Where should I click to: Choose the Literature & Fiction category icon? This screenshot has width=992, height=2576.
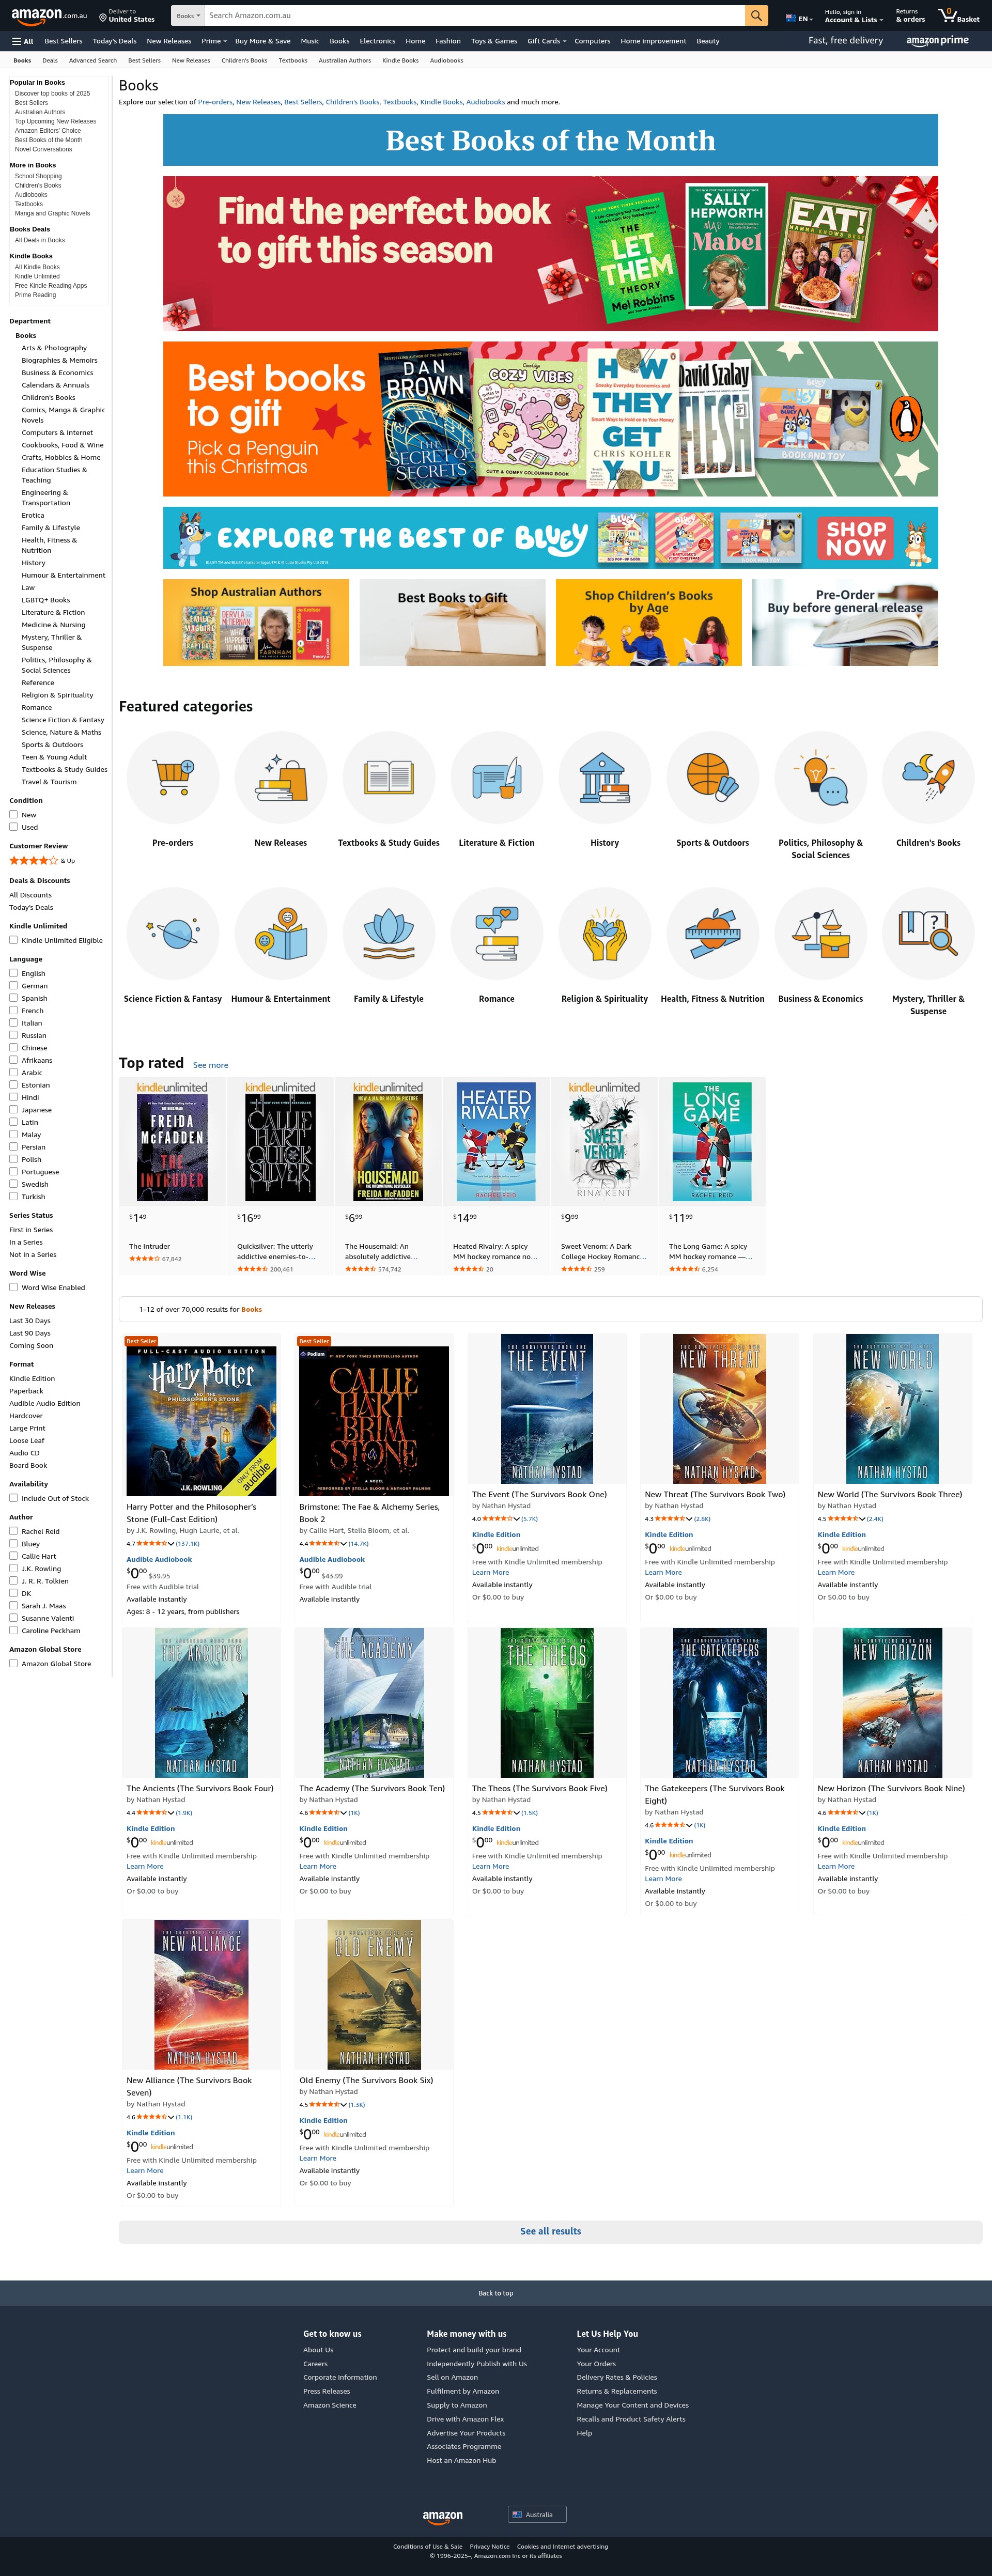(497, 777)
